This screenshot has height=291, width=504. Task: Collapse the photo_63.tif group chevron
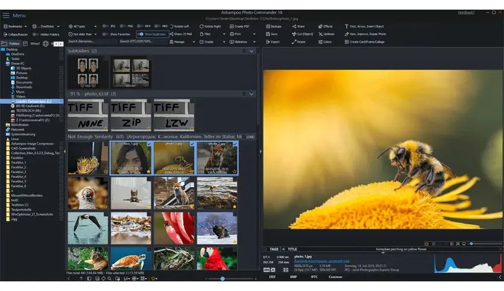[x=251, y=94]
